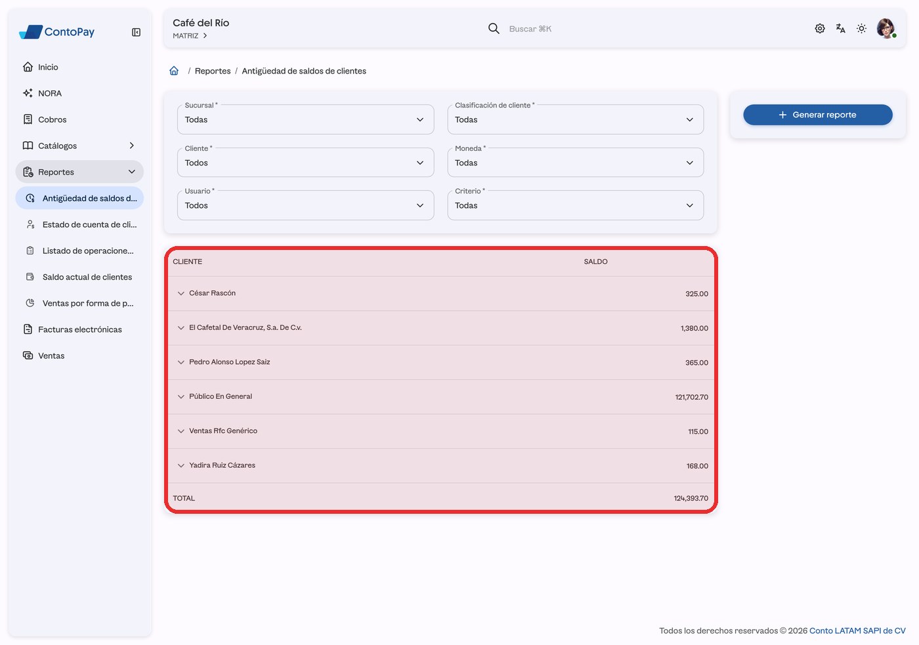The image size is (919, 645).
Task: Go to home via breadcrumb house icon
Action: coord(174,71)
